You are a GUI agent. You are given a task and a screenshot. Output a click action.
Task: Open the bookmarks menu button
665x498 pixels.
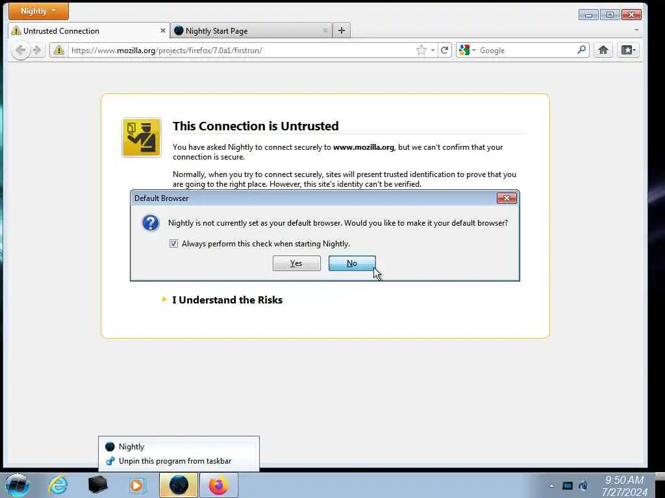(x=628, y=51)
